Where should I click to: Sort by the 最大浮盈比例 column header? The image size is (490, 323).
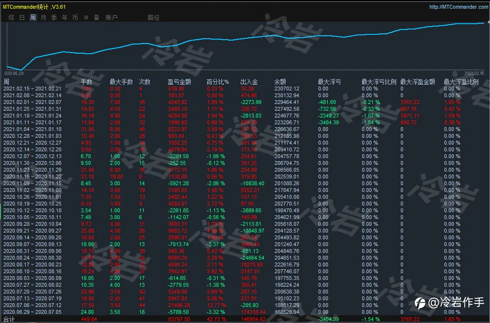click(461, 82)
